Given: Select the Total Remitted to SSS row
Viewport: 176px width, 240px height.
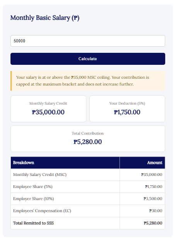Looking at the screenshot, I should coord(88,223).
